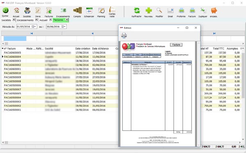Image resolution: width=246 pixels, height=153 pixels.
Task: Sort by n° Facture column header
Action: pyautogui.click(x=10, y=49)
